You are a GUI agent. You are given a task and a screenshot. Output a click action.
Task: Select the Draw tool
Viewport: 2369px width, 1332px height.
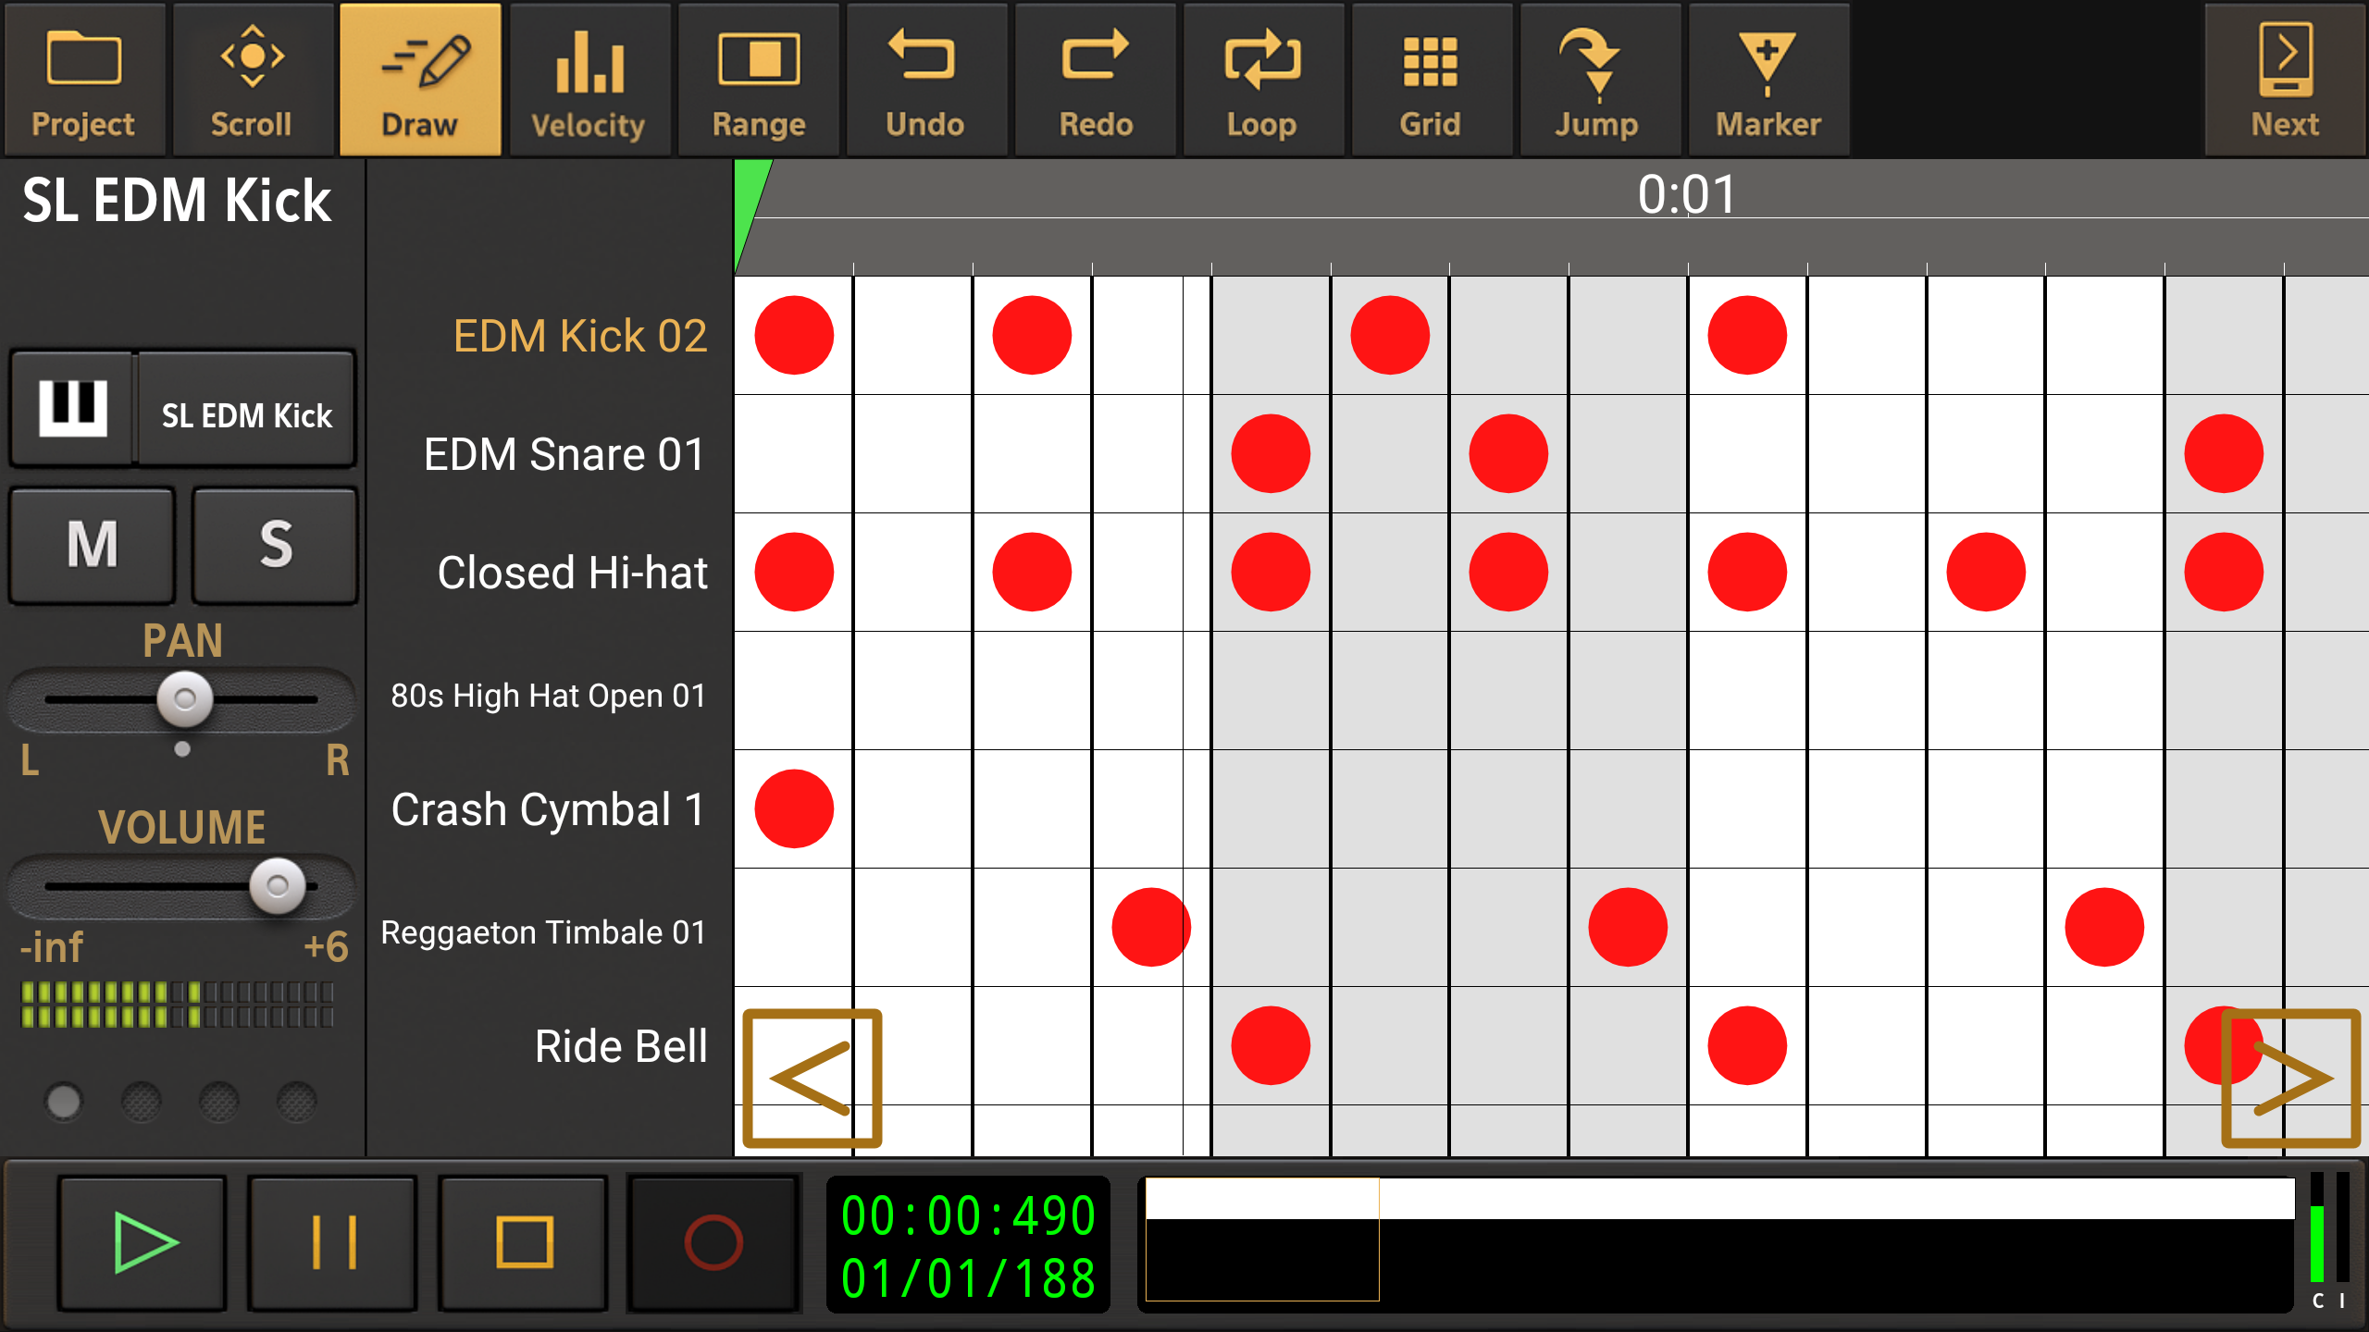(420, 80)
